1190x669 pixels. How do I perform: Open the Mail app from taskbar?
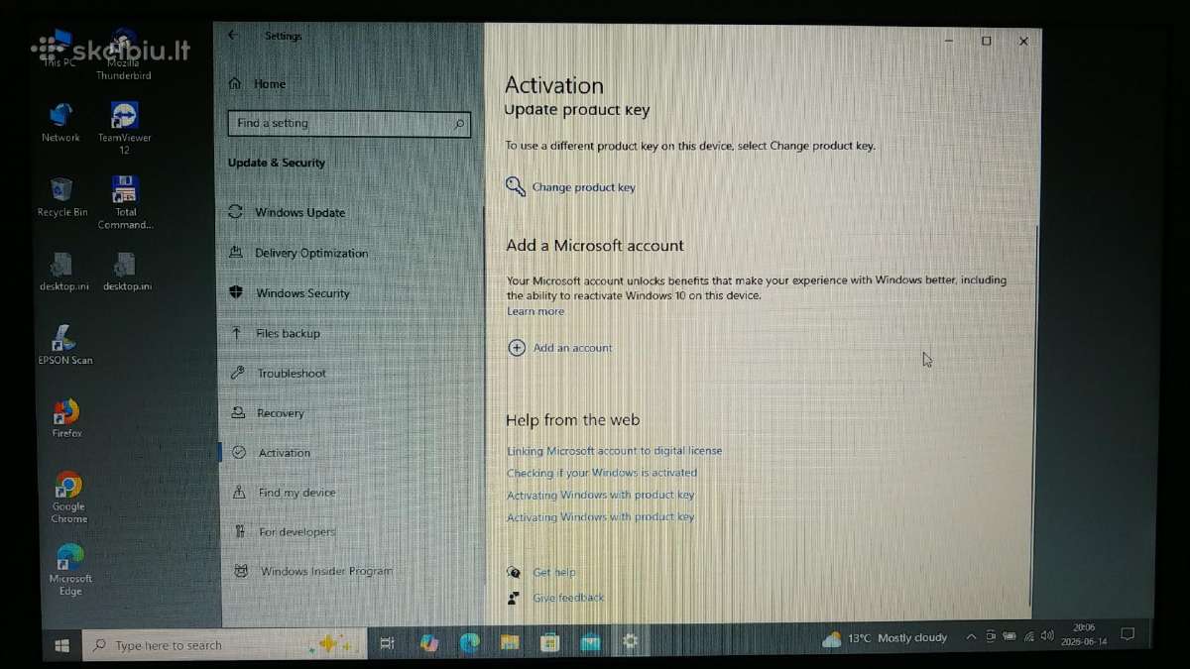pos(590,644)
